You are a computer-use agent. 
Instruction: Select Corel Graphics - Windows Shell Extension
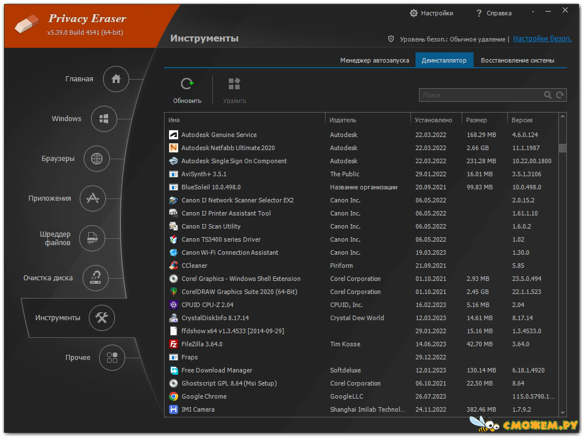(x=361, y=279)
